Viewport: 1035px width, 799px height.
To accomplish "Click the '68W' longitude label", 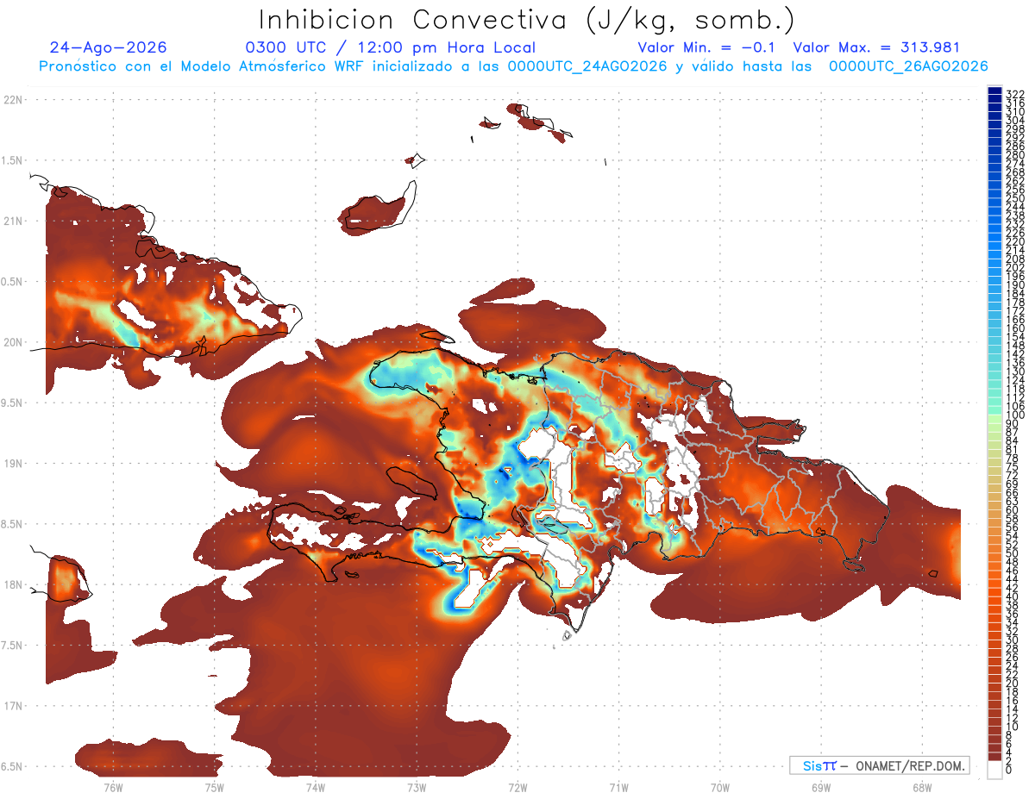I will 922,787.
